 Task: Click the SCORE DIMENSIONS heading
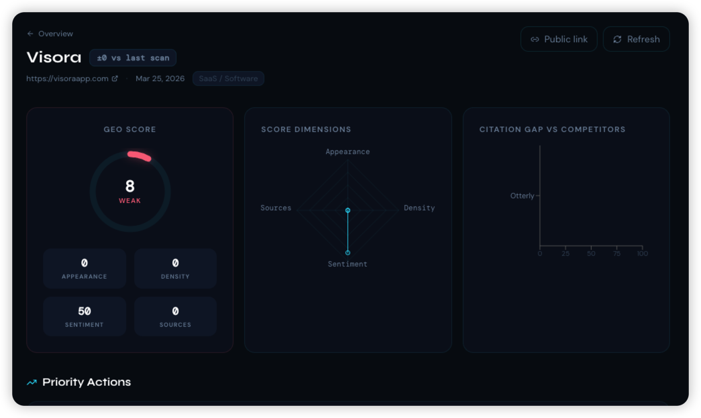click(x=307, y=129)
